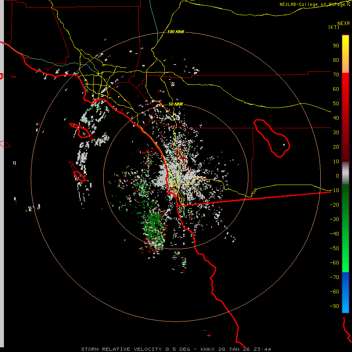Select the 80 value on velocity scale
The image size is (352, 352).
click(336, 60)
